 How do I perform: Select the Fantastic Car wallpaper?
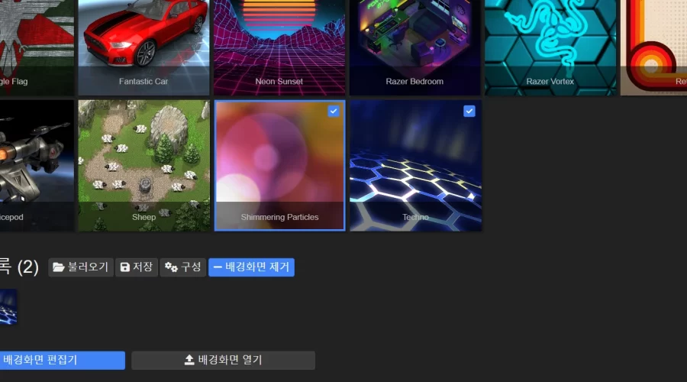click(144, 47)
